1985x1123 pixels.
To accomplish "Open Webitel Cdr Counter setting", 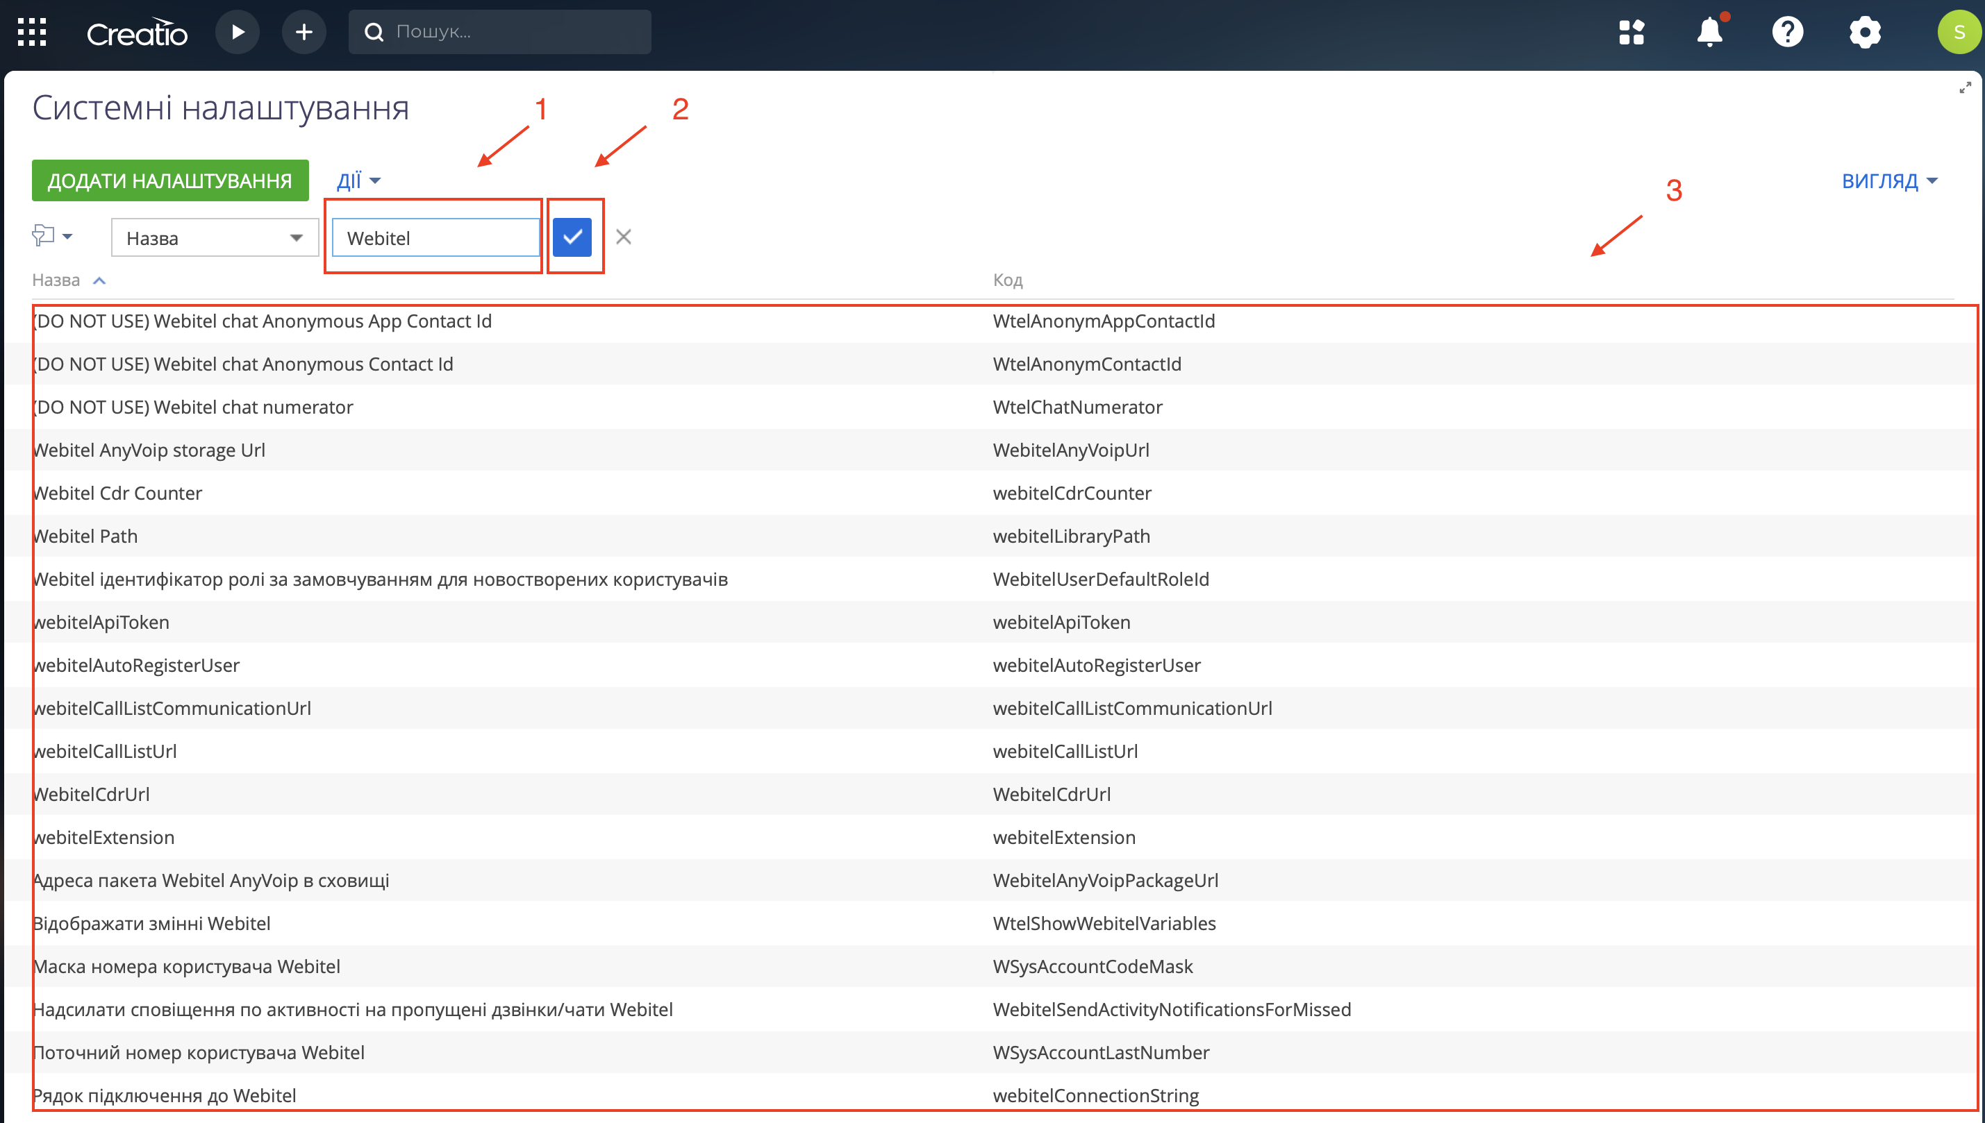I will (117, 493).
